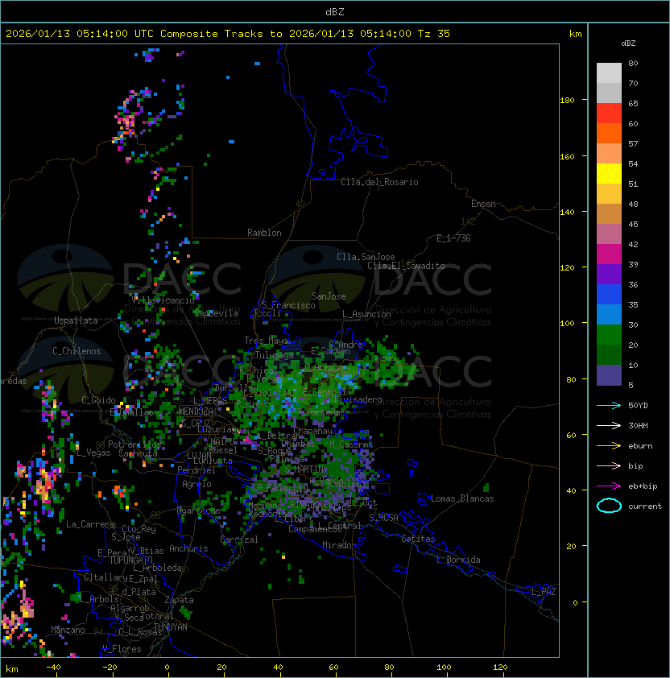Click the S_MARTIN place label
Image resolution: width=670 pixels, height=678 pixels.
point(304,469)
